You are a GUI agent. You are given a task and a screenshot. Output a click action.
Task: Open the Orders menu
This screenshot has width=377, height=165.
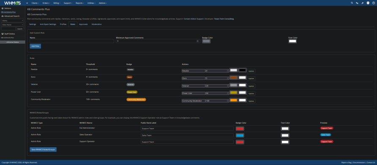[x=46, y=3]
